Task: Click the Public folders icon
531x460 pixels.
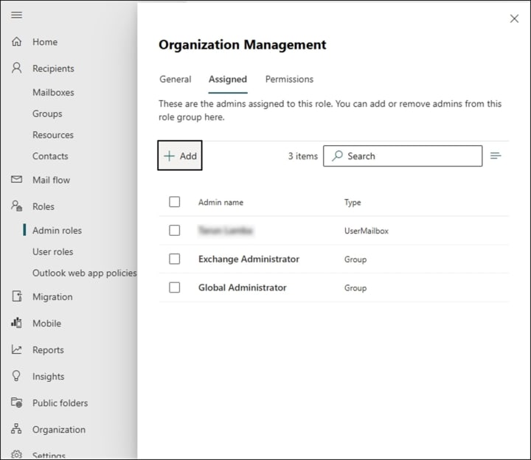Action: pos(16,402)
